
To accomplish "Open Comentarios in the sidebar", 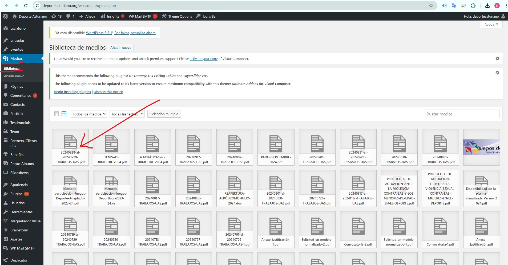I will pos(22,95).
